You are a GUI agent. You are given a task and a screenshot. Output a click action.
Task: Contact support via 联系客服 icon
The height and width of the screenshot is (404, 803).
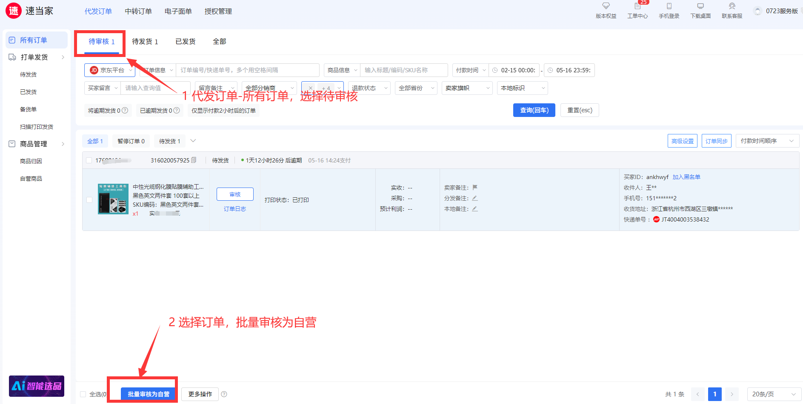(x=732, y=6)
